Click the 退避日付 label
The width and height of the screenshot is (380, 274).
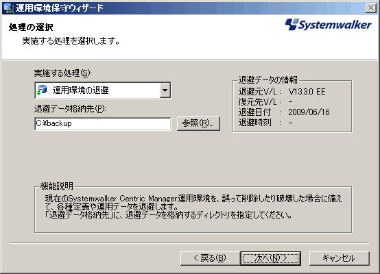(254, 112)
